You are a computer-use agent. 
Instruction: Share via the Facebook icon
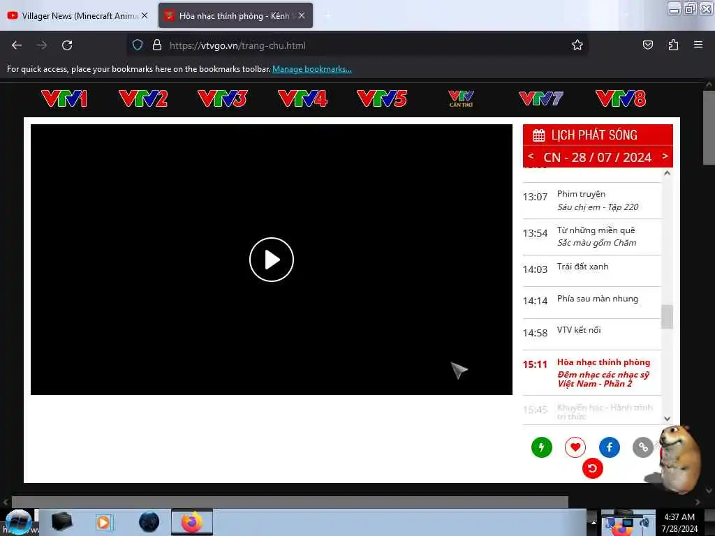(x=609, y=447)
